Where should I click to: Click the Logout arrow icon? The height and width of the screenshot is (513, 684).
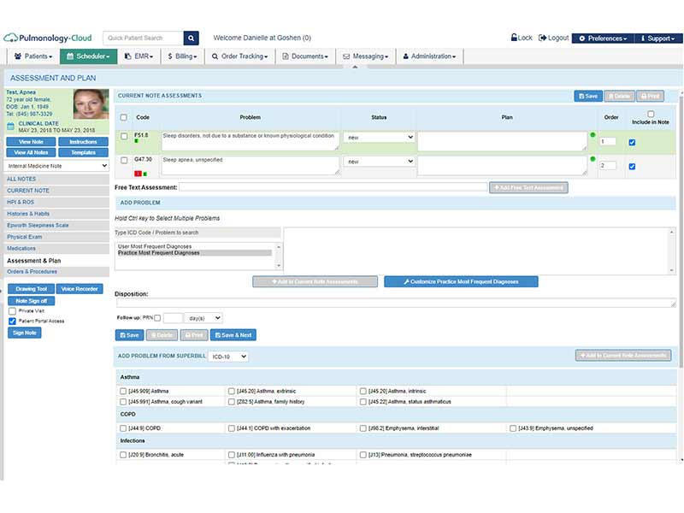[x=542, y=38]
